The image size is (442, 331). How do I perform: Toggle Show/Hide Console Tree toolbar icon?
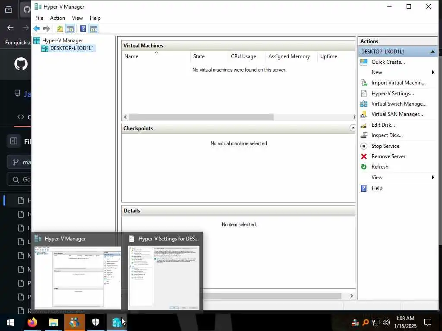70,28
